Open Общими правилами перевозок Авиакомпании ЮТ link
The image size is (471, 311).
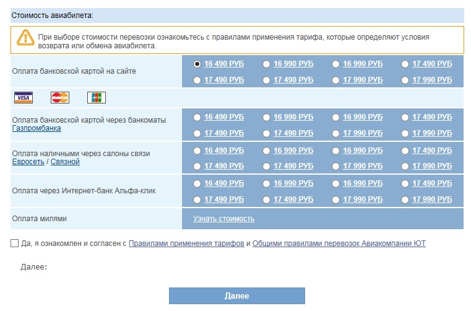(x=339, y=244)
